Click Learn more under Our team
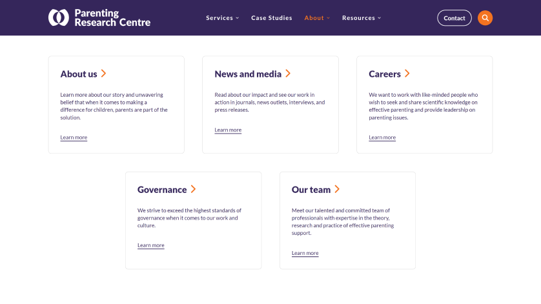The width and height of the screenshot is (541, 304). point(305,253)
